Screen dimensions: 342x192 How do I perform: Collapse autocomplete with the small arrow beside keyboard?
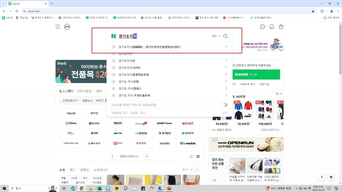pos(219,36)
